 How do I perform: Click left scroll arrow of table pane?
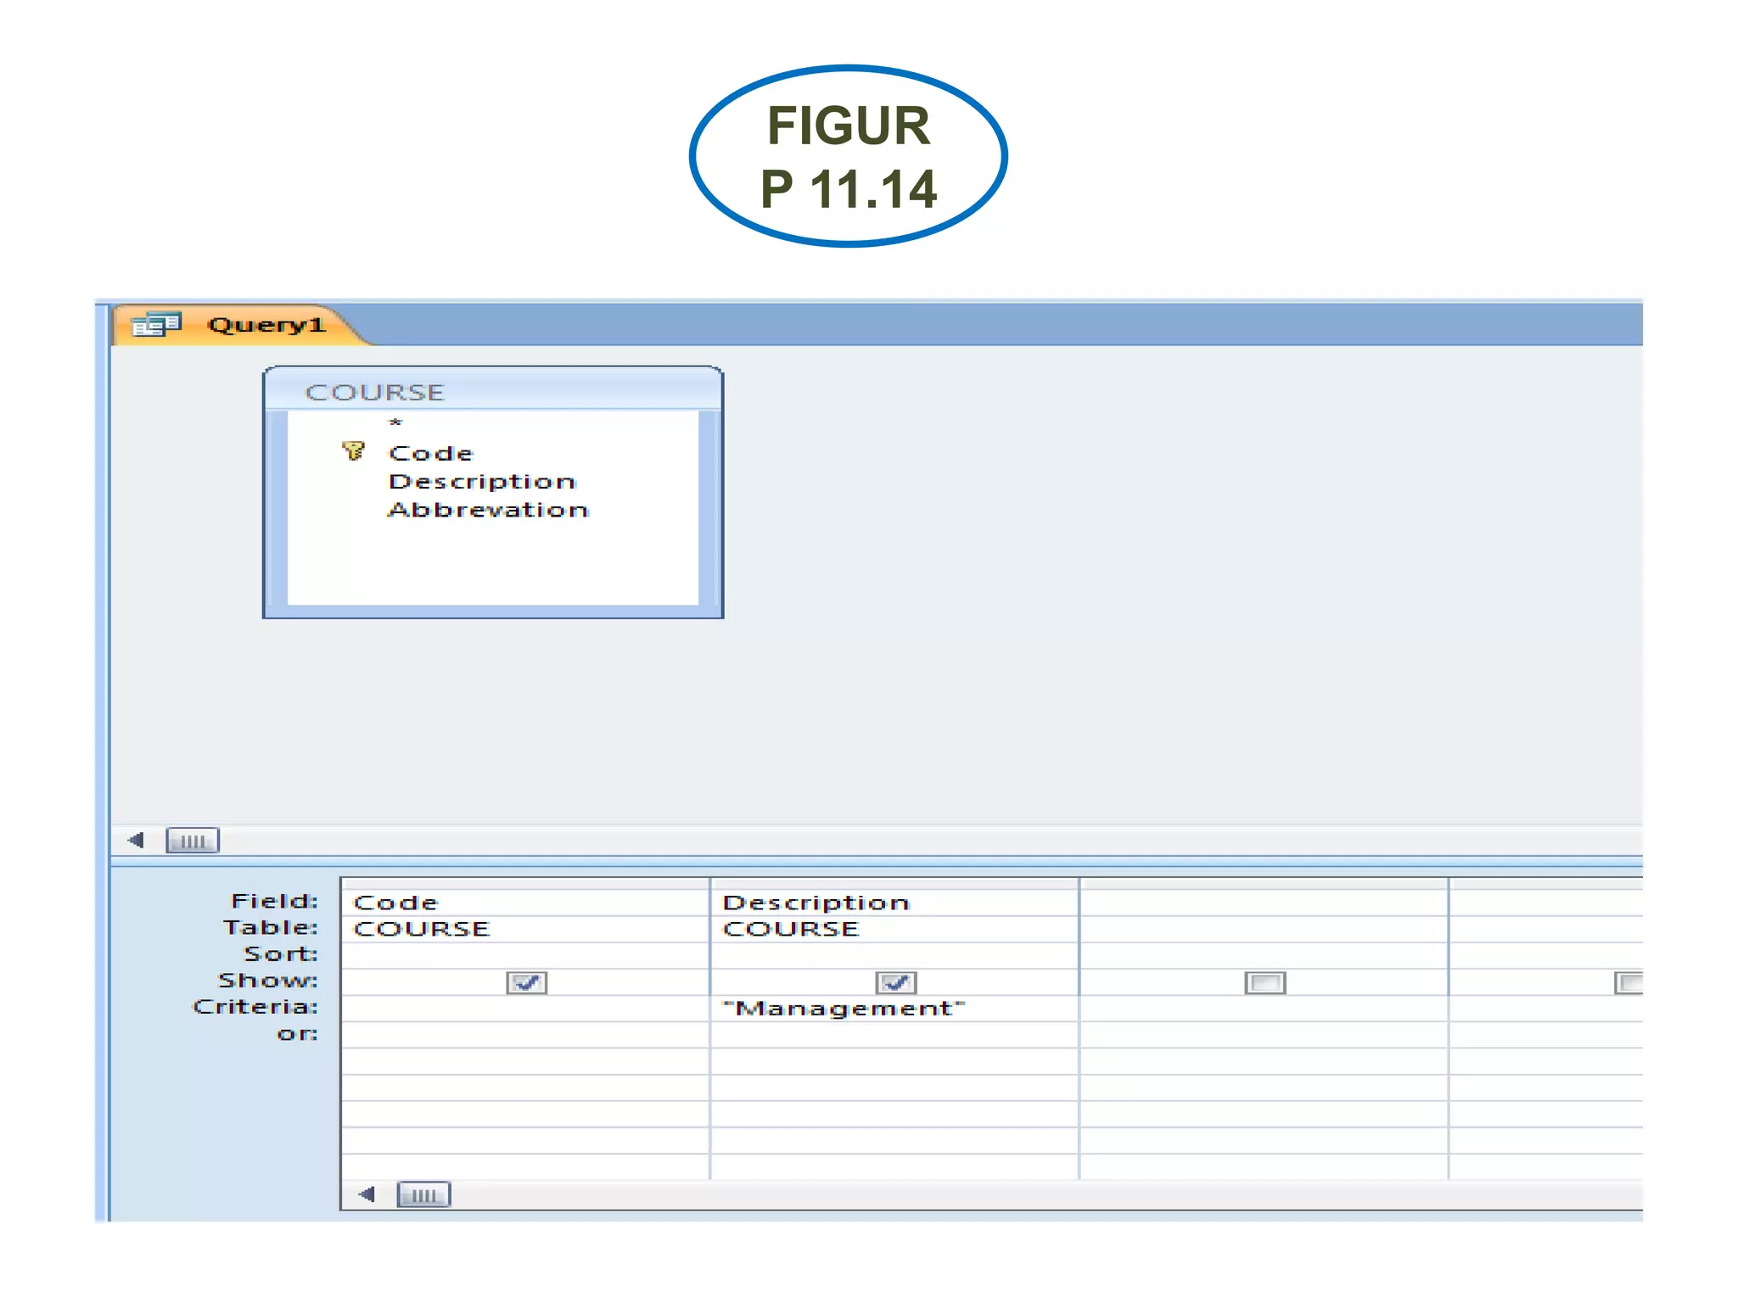pyautogui.click(x=136, y=841)
